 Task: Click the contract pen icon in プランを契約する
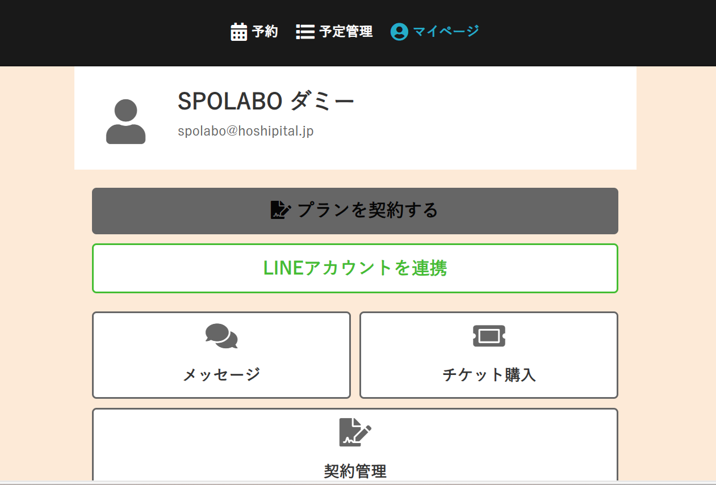pos(281,210)
